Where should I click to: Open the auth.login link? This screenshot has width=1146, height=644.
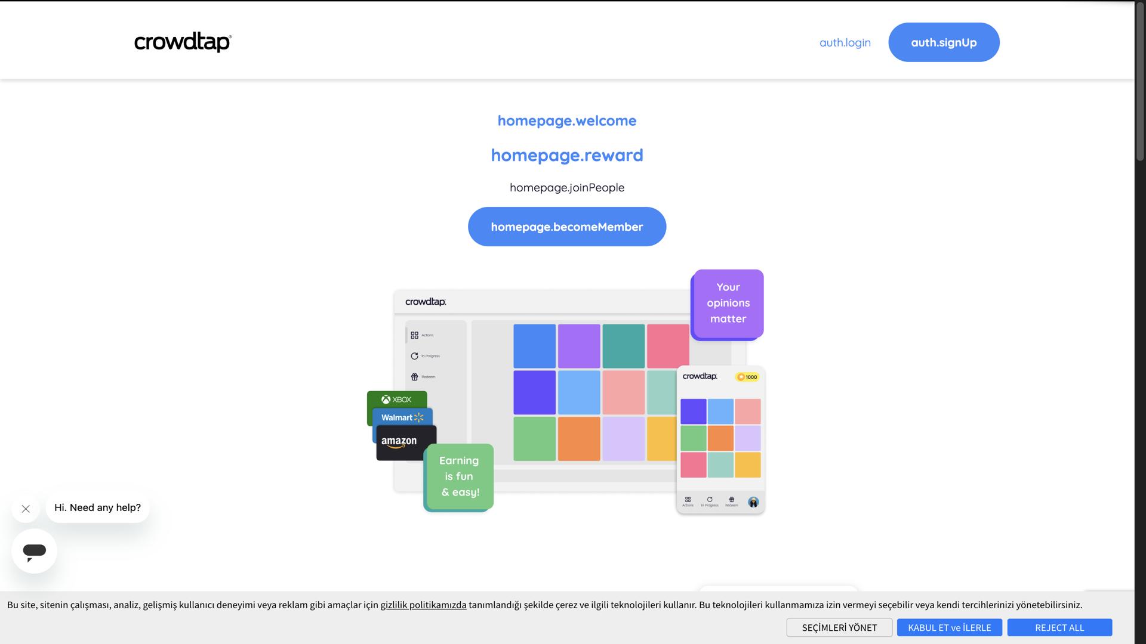tap(845, 42)
